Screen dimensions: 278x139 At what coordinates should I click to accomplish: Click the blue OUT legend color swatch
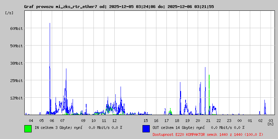(146, 128)
